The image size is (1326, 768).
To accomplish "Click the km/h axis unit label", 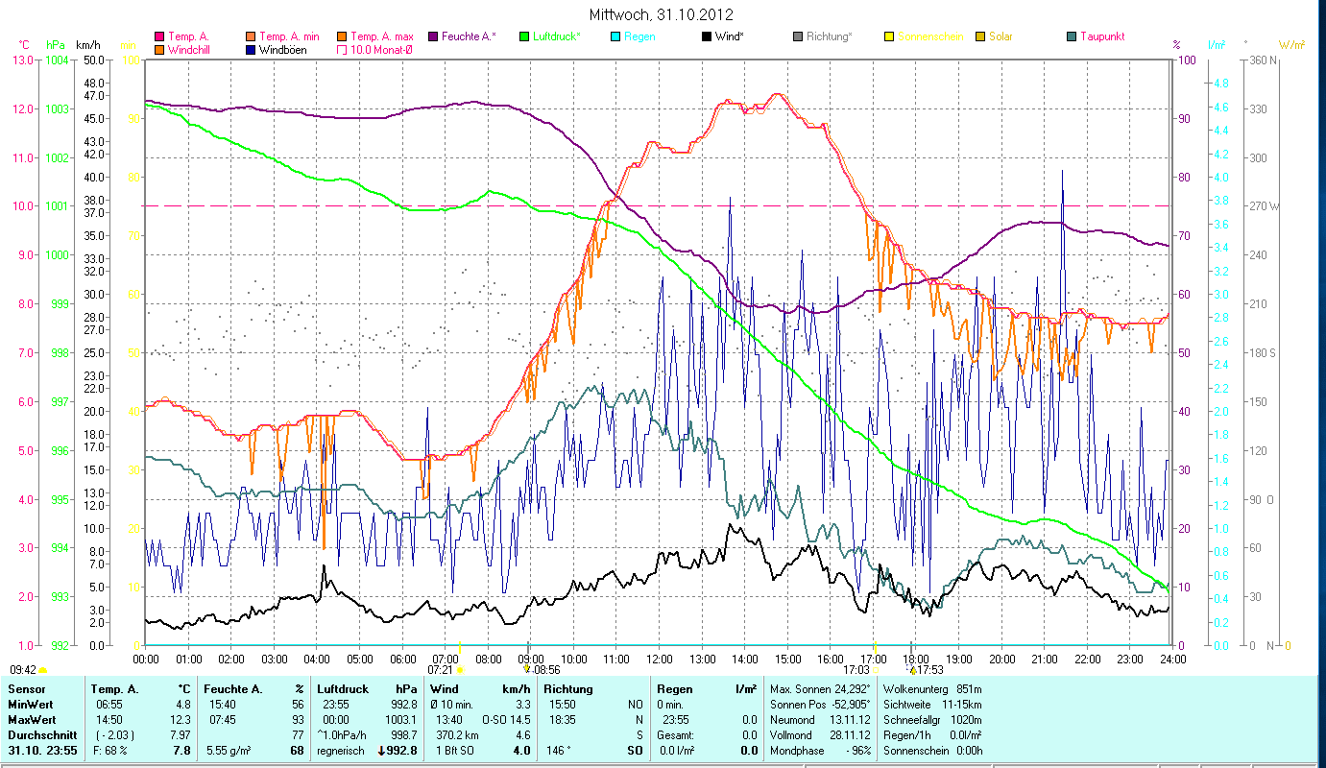I will pyautogui.click(x=87, y=45).
